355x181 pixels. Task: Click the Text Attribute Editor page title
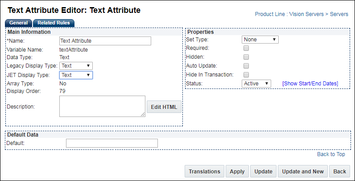pyautogui.click(x=74, y=10)
